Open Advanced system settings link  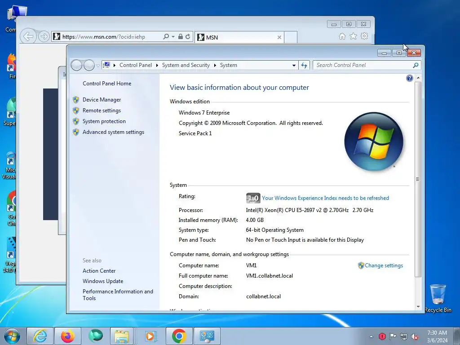click(113, 133)
